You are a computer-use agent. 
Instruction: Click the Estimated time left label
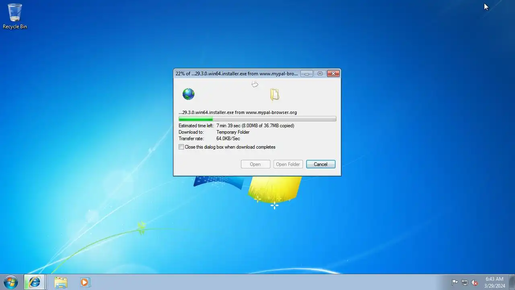click(196, 126)
